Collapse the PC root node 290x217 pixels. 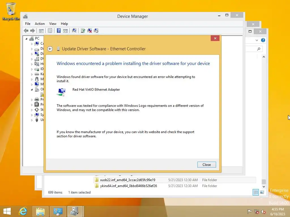coord(26,39)
